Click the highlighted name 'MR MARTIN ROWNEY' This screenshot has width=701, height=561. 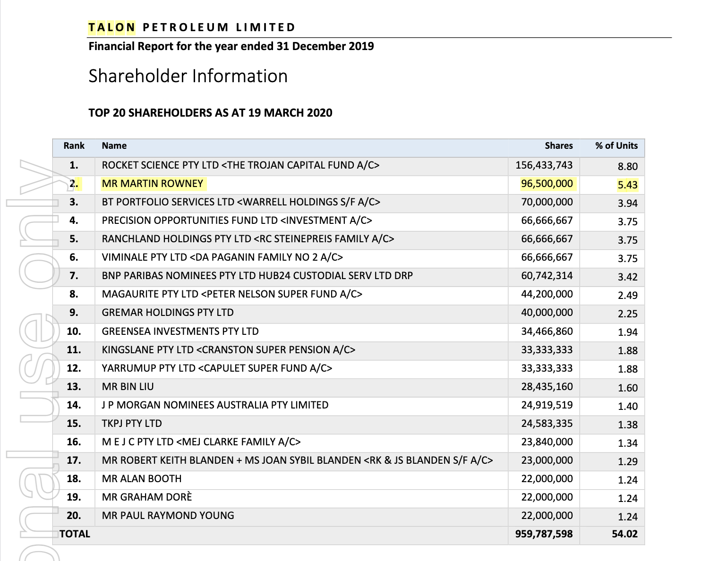click(153, 184)
